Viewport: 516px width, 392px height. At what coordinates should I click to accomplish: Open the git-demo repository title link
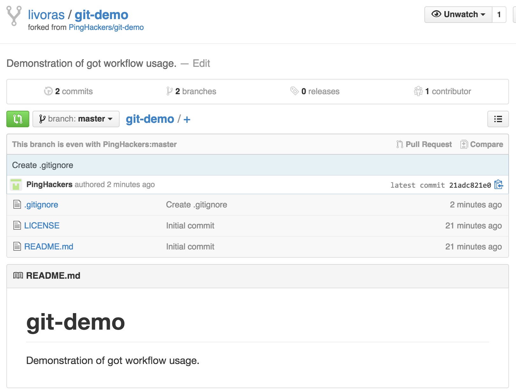[101, 15]
